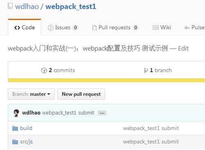This screenshot has width=205, height=150.
Task: Click the commits history clock icon
Action: [x=44, y=71]
